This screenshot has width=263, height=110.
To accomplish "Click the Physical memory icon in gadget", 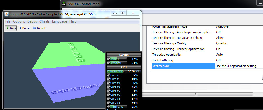I will (108, 63).
